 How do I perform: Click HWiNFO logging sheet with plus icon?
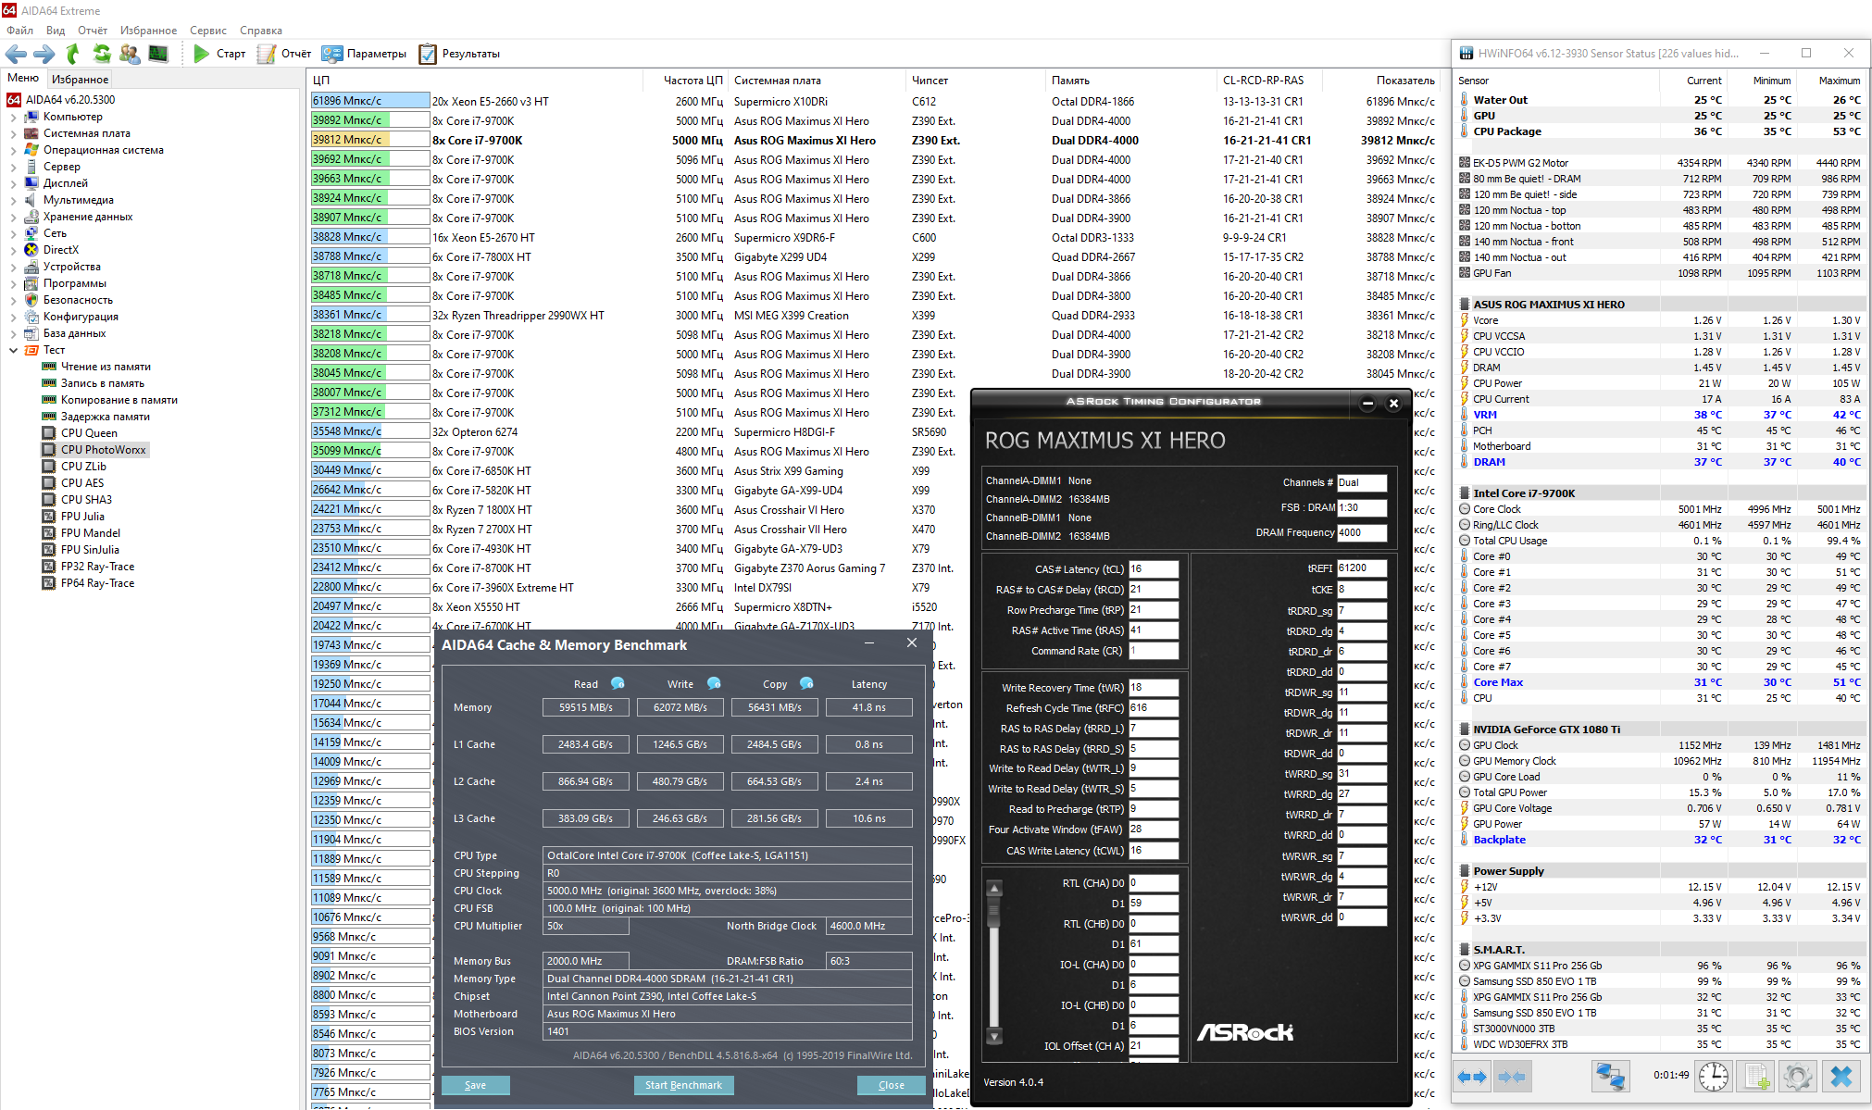(1756, 1076)
